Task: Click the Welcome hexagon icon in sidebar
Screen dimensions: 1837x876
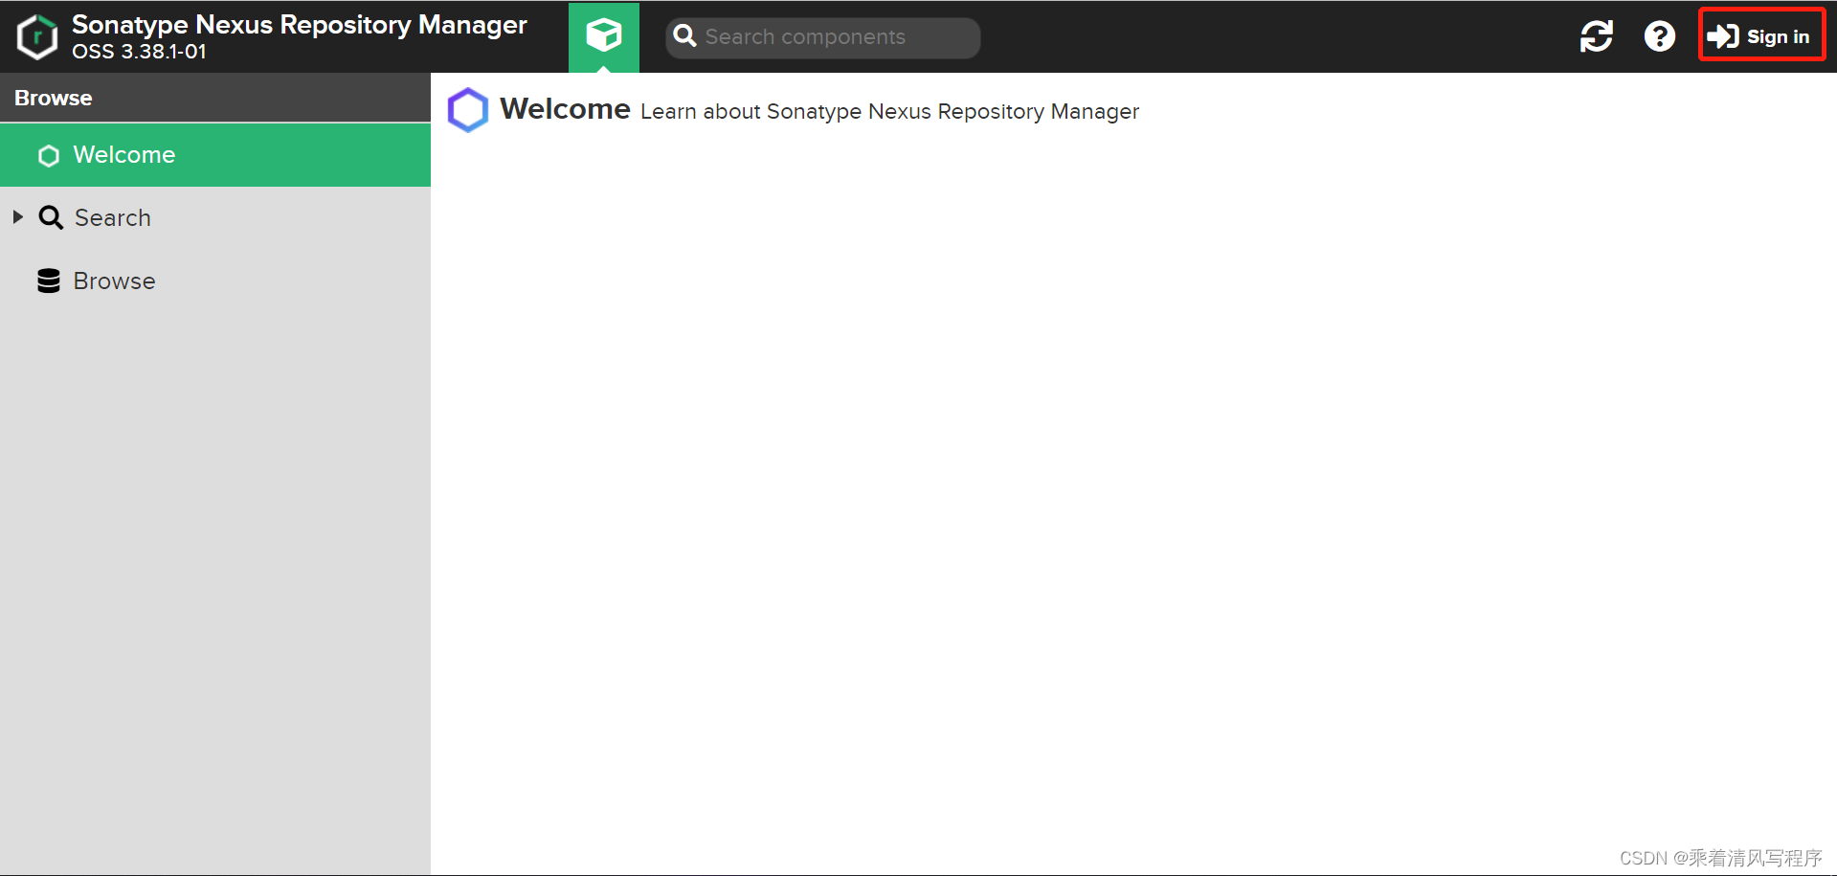Action: point(49,155)
